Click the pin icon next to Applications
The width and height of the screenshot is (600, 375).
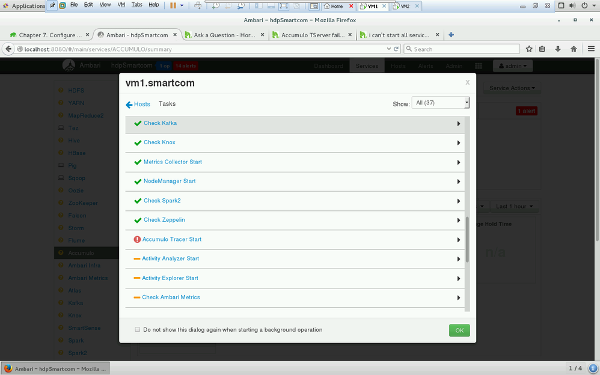[52, 5]
